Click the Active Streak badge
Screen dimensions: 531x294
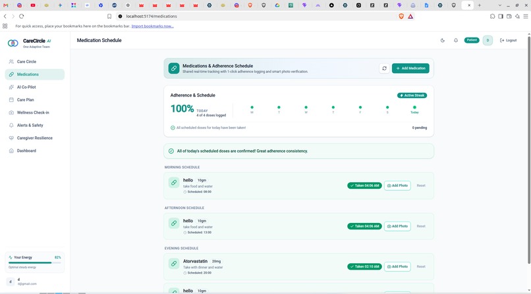[x=412, y=95]
